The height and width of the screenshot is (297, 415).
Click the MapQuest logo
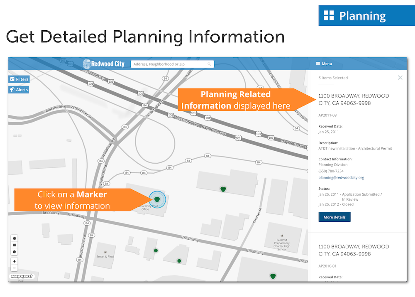[x=22, y=276]
